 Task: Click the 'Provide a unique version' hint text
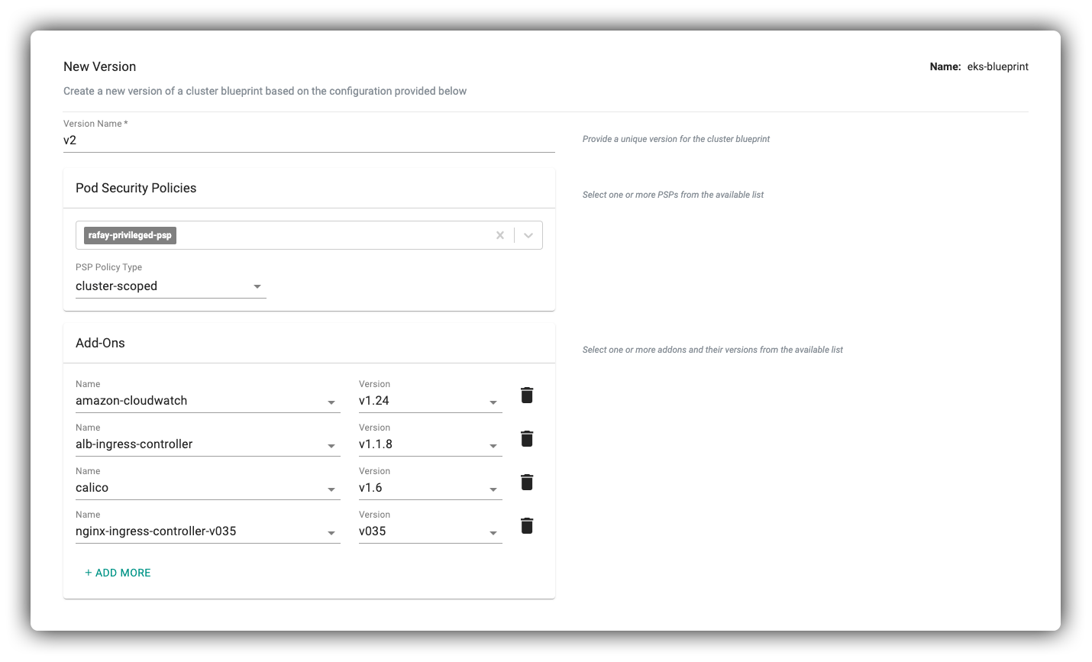tap(676, 139)
